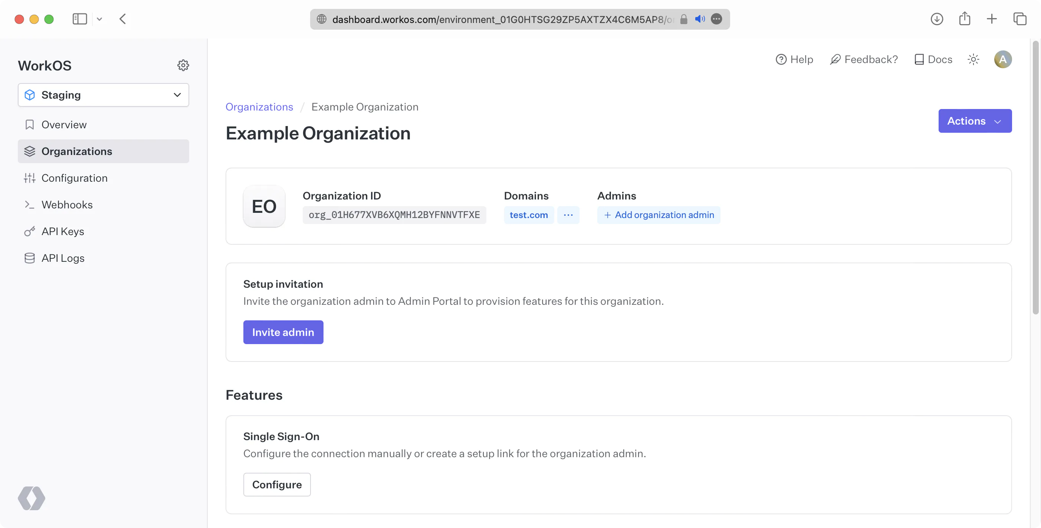1041x528 pixels.
Task: Click the lock icon in the address bar
Action: 683,19
